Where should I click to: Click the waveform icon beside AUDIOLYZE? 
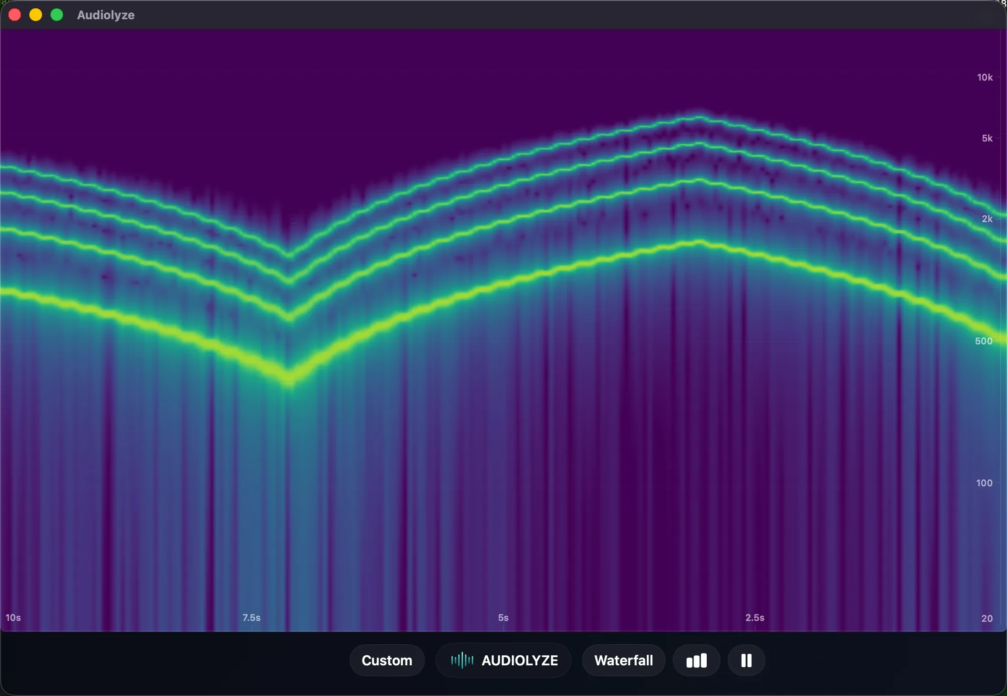pos(462,660)
